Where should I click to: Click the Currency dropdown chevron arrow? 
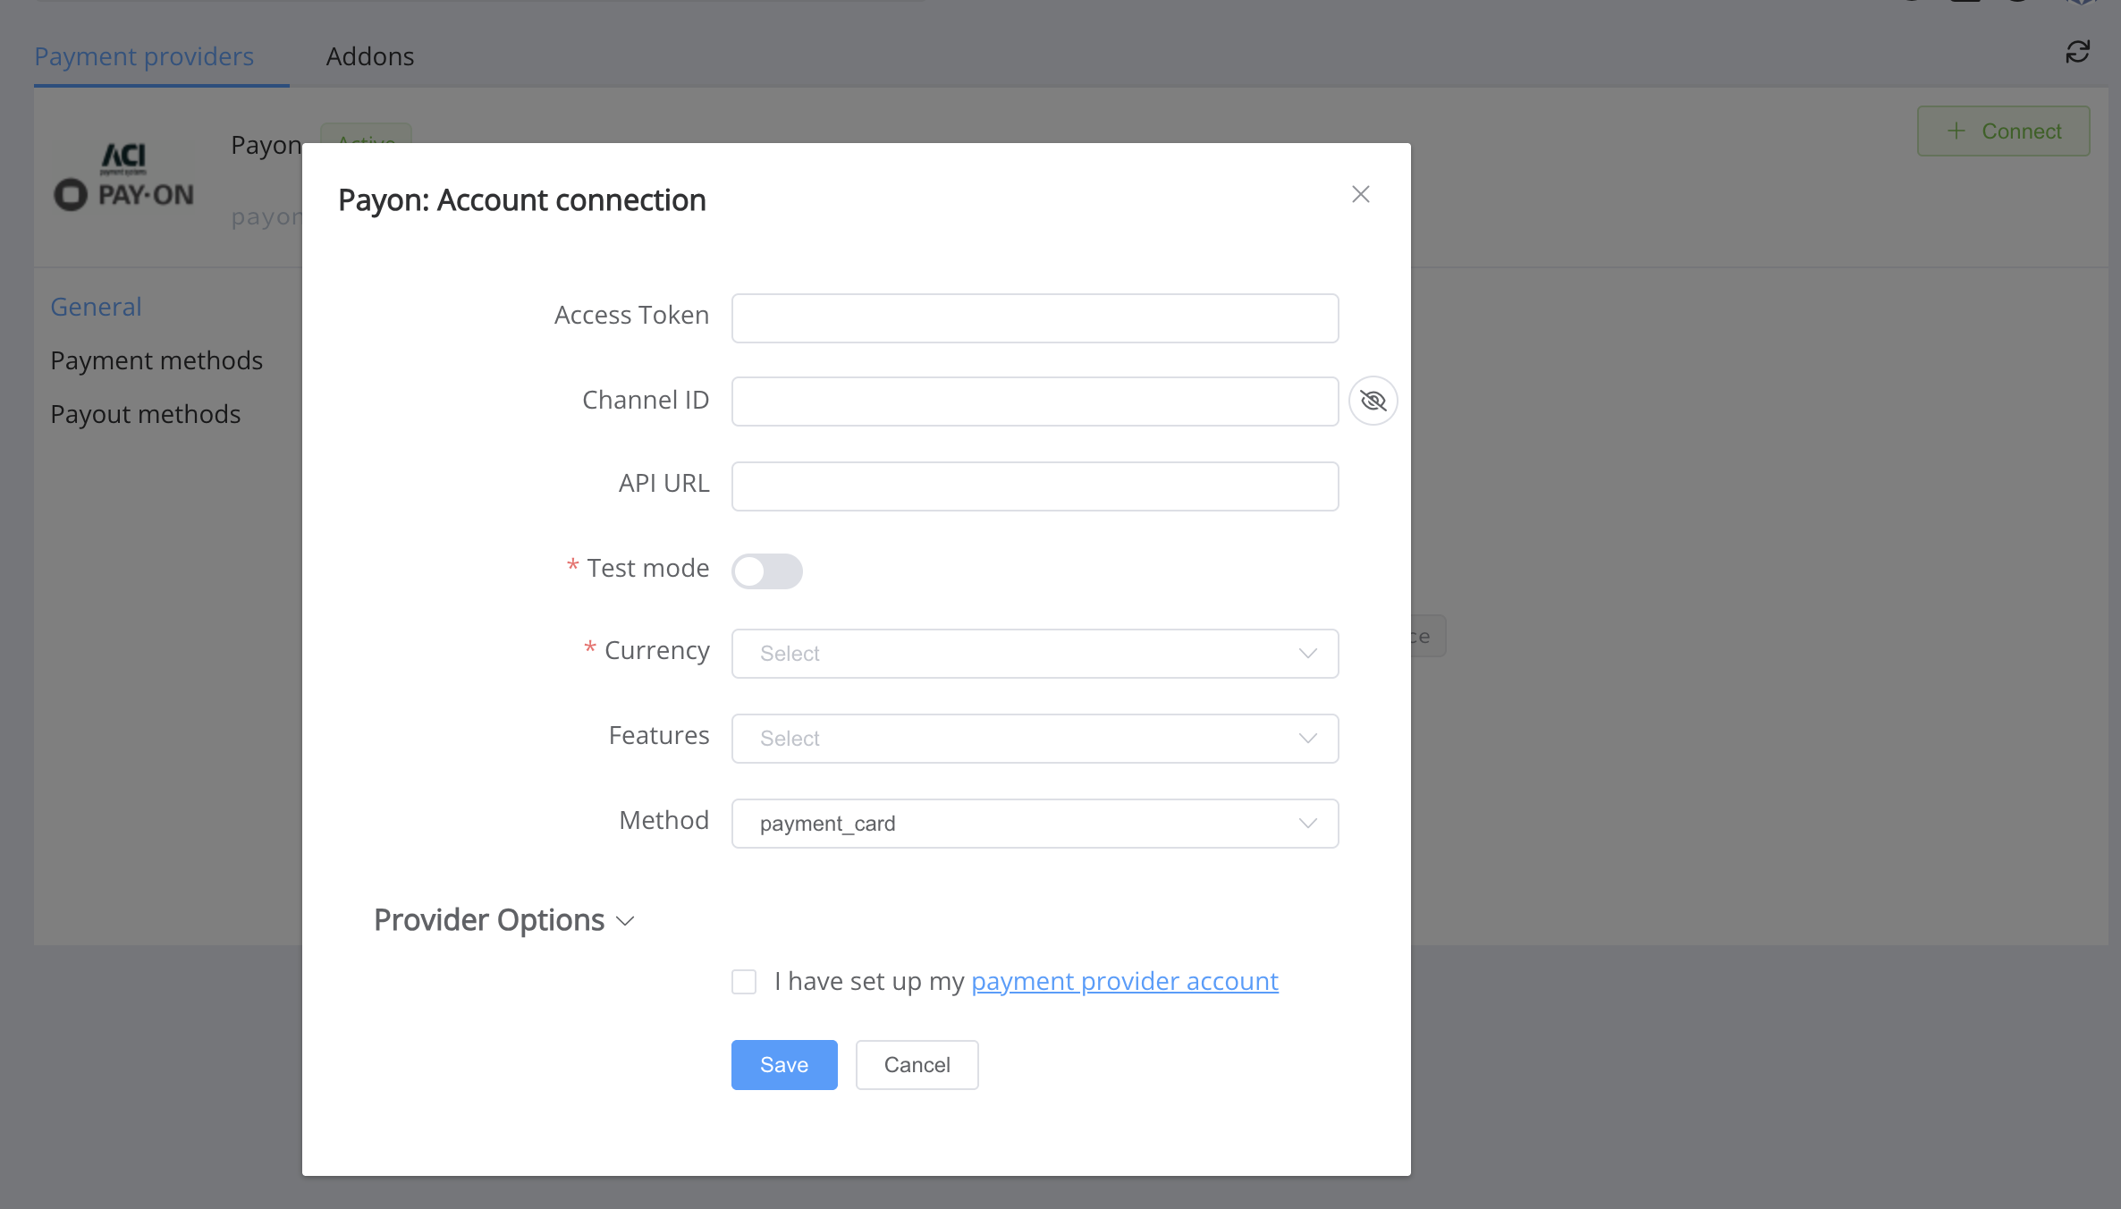tap(1307, 654)
